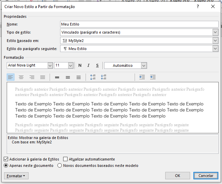The image size is (222, 184).
Task: Toggle underline (S) formatting button
Action: [97, 65]
